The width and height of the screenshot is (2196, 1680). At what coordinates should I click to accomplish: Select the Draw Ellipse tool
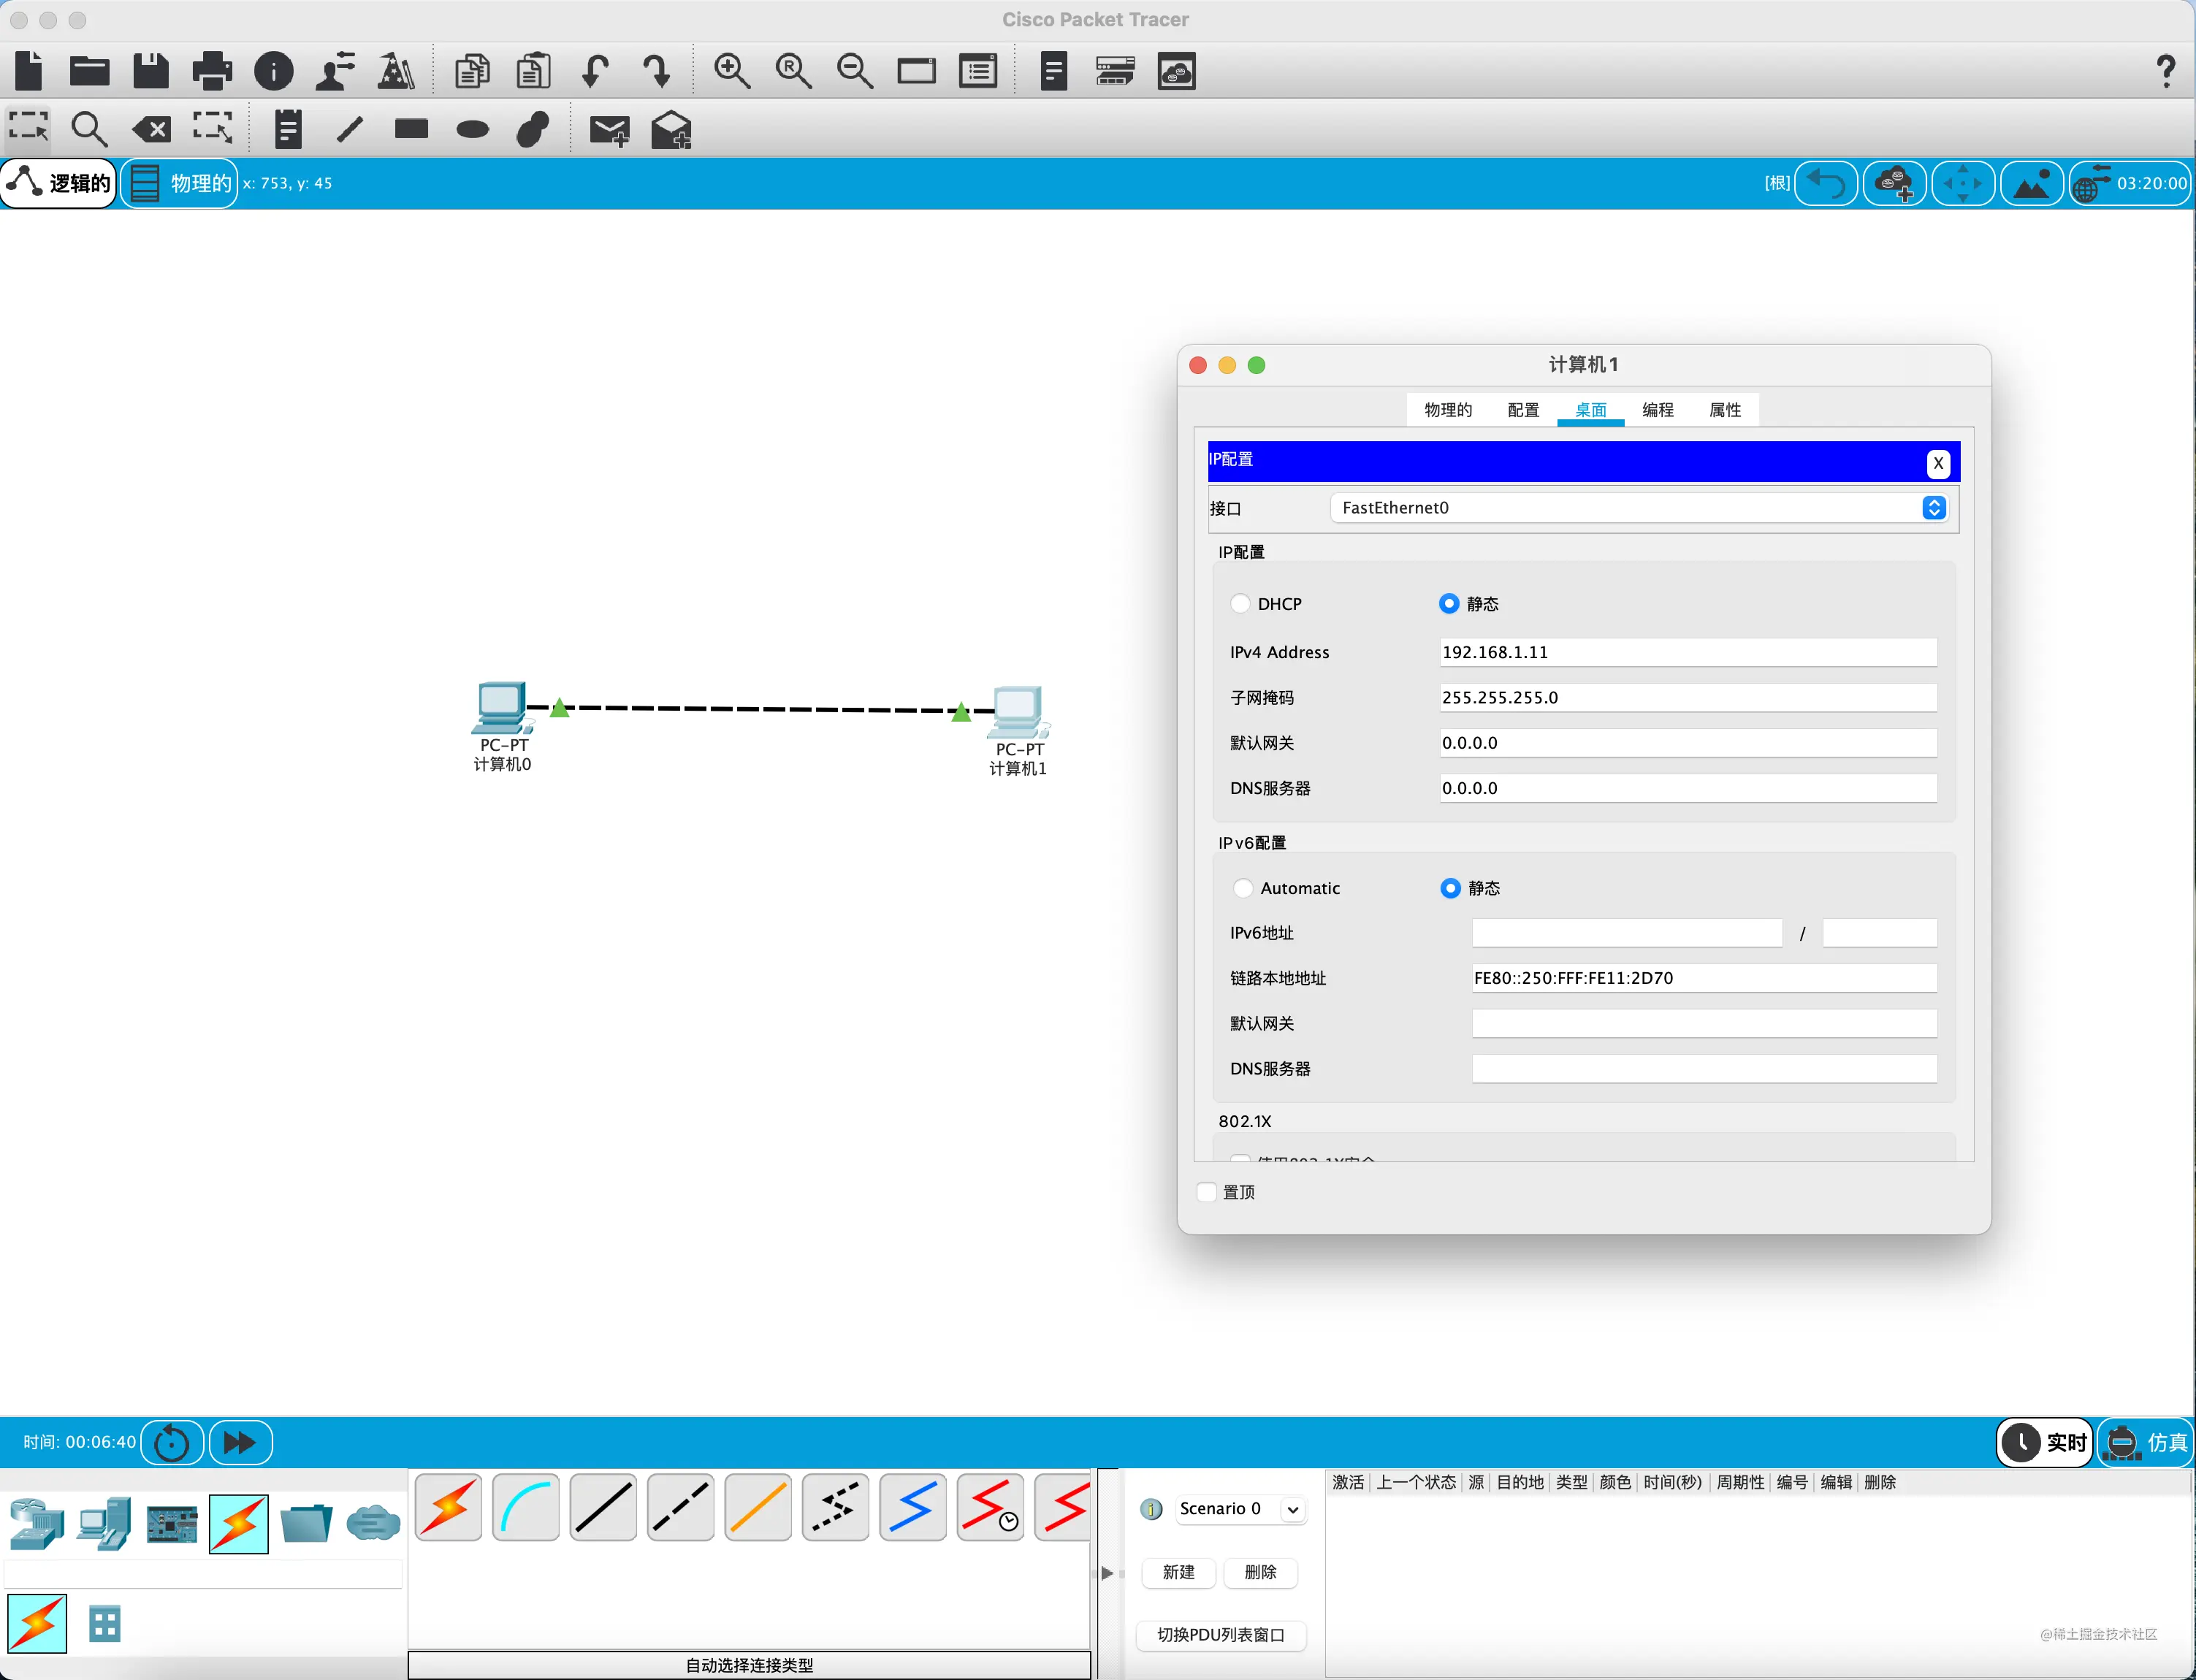(x=472, y=129)
